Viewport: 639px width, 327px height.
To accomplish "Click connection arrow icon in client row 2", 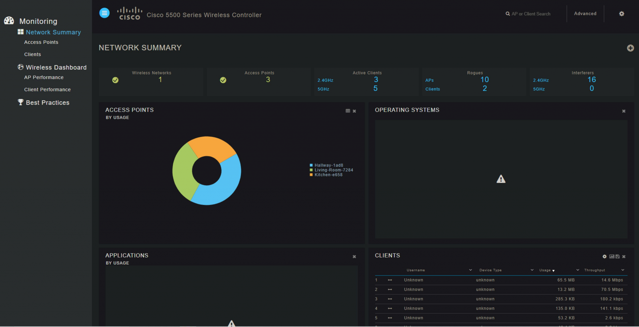I will pos(390,290).
